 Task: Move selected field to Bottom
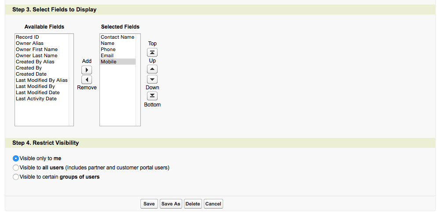(152, 96)
